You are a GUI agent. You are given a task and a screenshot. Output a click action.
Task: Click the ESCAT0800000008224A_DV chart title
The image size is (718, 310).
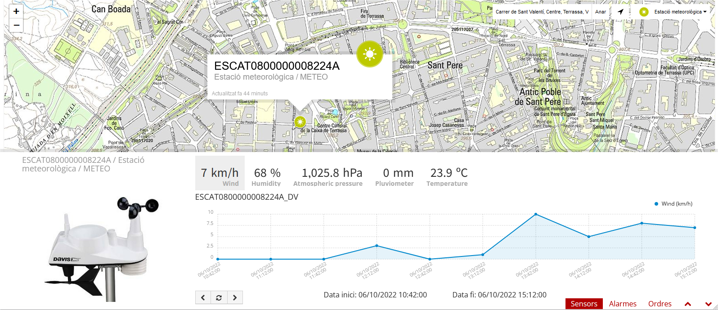[247, 197]
